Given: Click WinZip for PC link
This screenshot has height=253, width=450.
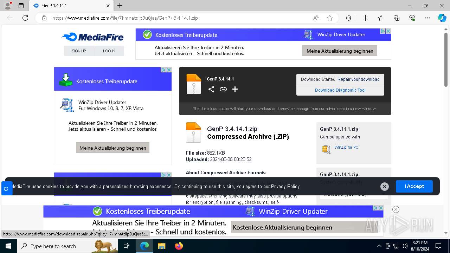Looking at the screenshot, I should tap(346, 147).
